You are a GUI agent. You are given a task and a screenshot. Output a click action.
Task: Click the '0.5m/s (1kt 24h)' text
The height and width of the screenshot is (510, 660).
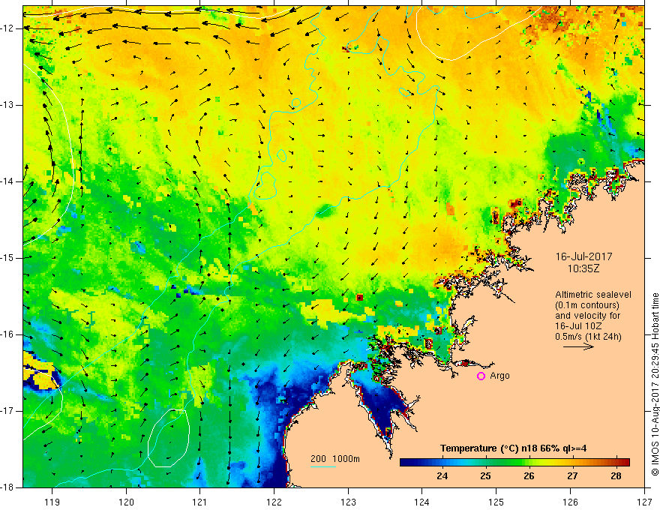point(588,337)
